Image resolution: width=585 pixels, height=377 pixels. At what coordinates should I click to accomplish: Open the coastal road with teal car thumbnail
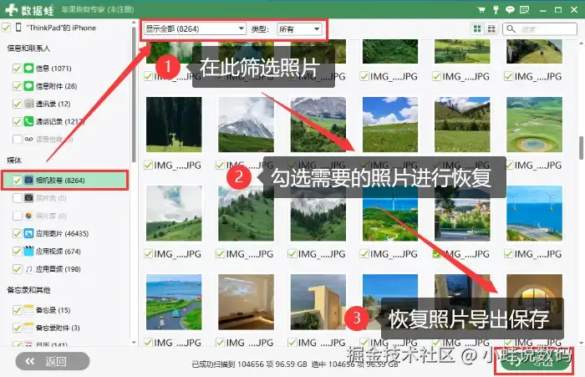point(174,302)
